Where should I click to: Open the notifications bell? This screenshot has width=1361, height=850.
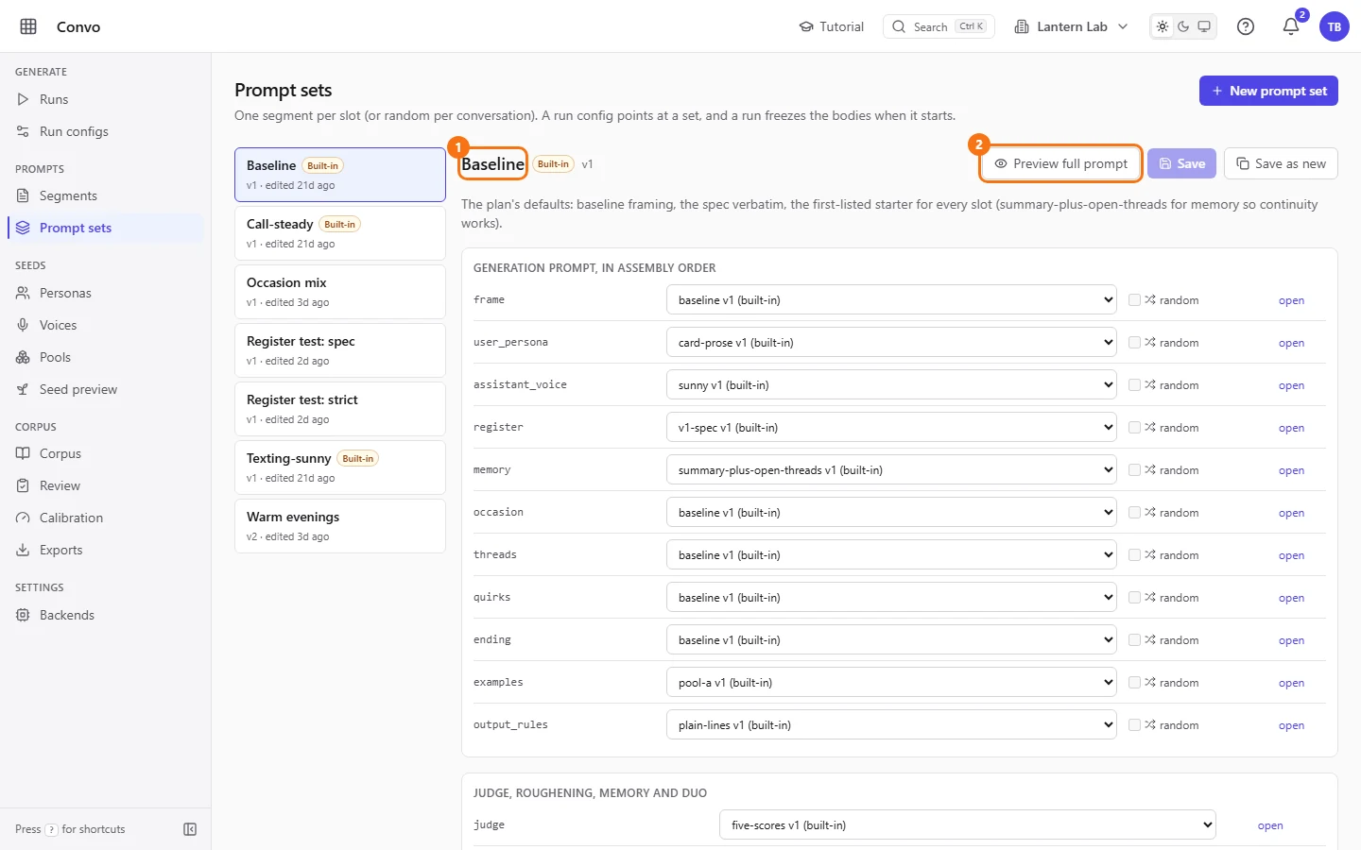(1291, 26)
